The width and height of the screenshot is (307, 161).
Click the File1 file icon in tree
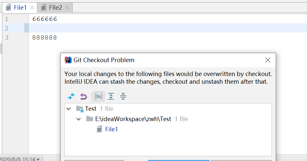pos(99,129)
